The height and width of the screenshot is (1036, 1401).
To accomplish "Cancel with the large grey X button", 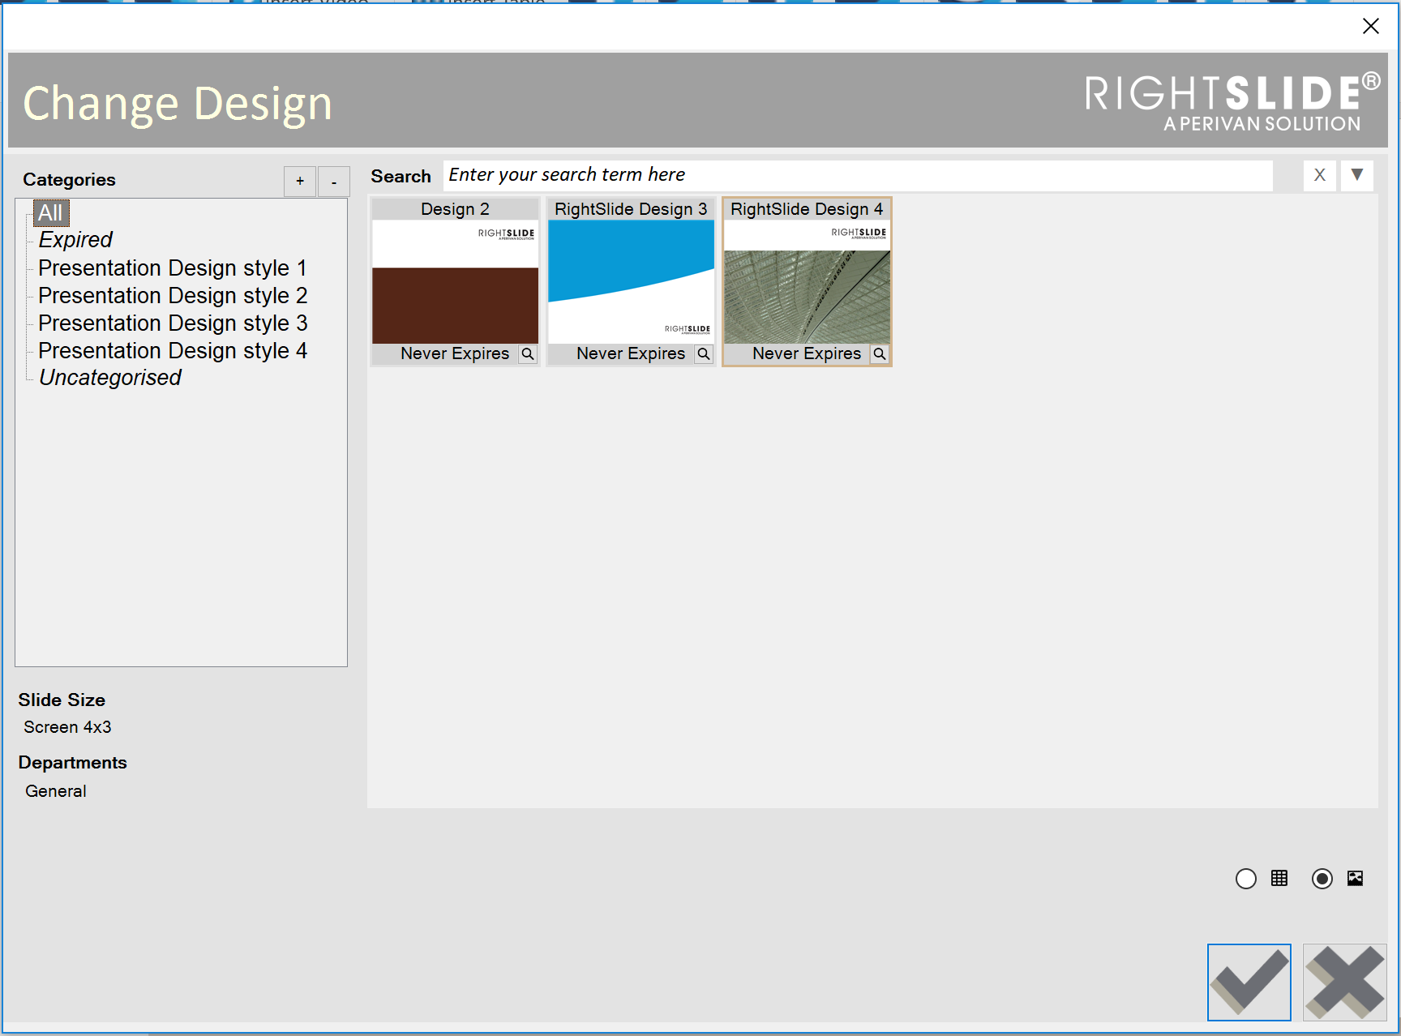I will click(x=1345, y=982).
